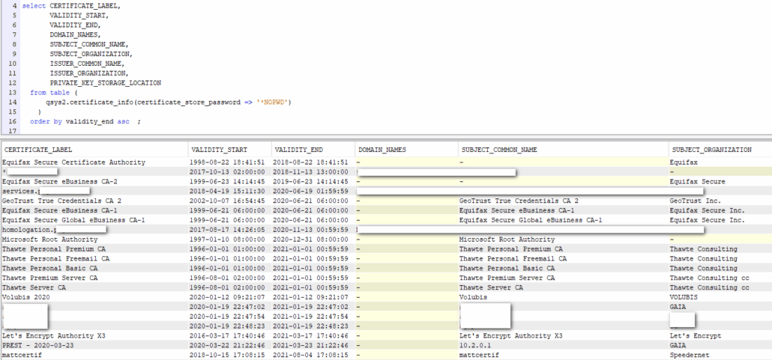This screenshot has height=360, width=772.
Task: Click PRIVATE_KEY_STORAGE_LOCATION in the SQL editor
Action: click(106, 82)
